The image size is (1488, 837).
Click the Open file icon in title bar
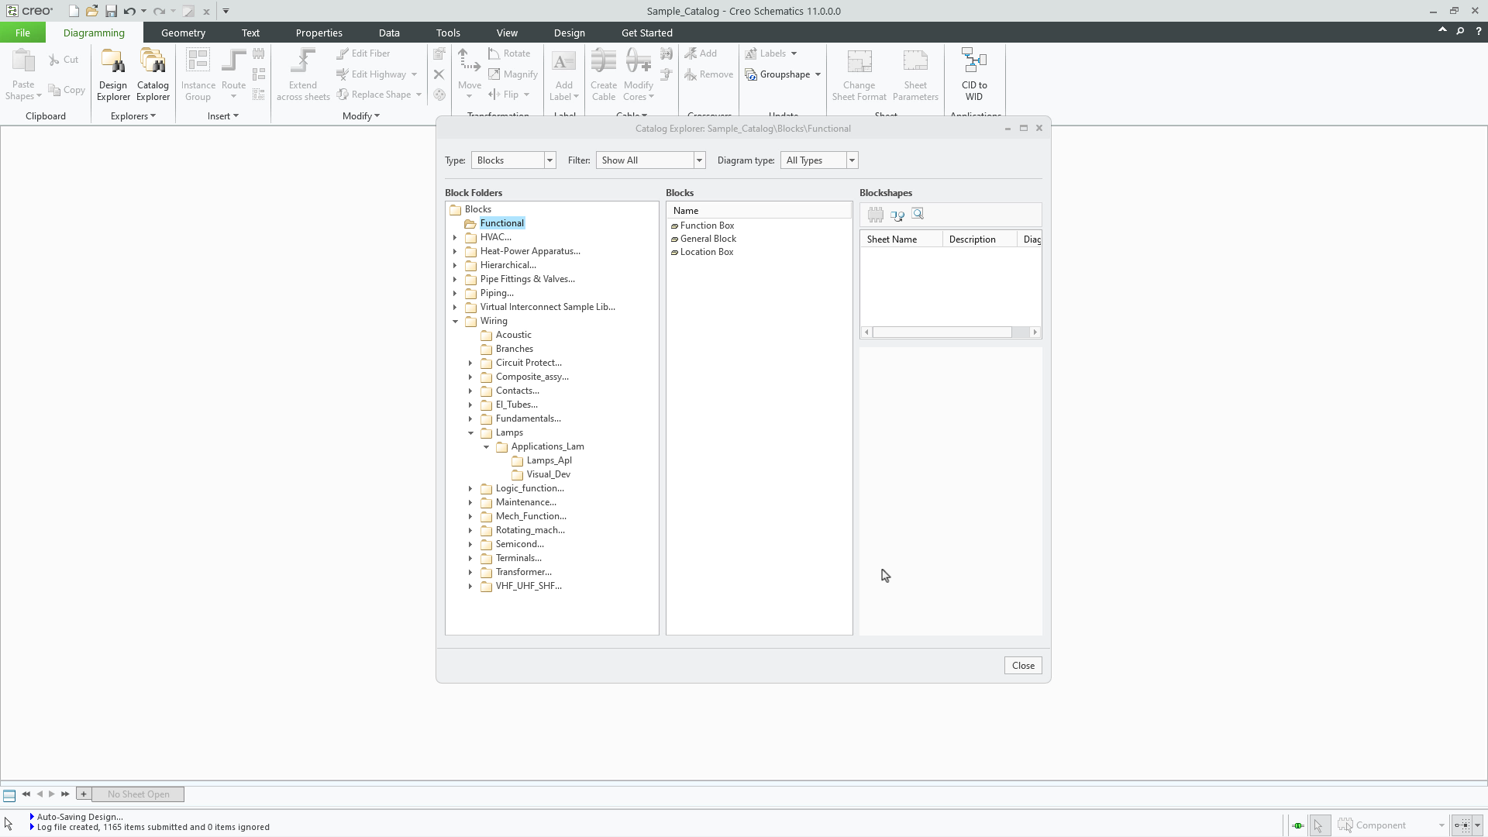(92, 11)
